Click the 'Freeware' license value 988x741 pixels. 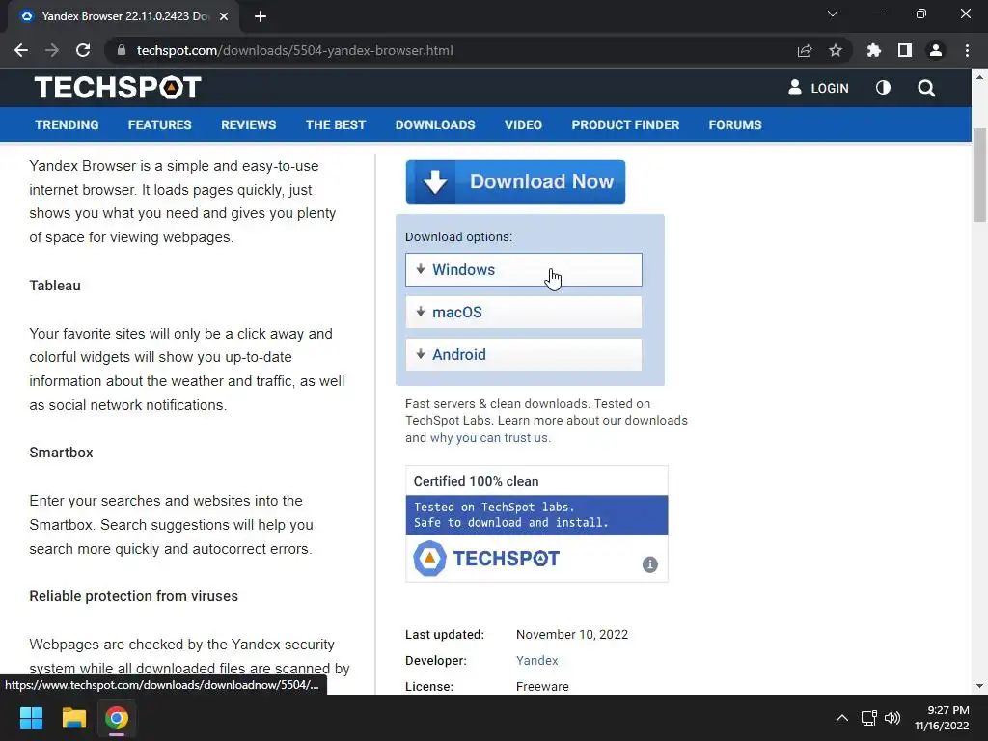point(542,686)
